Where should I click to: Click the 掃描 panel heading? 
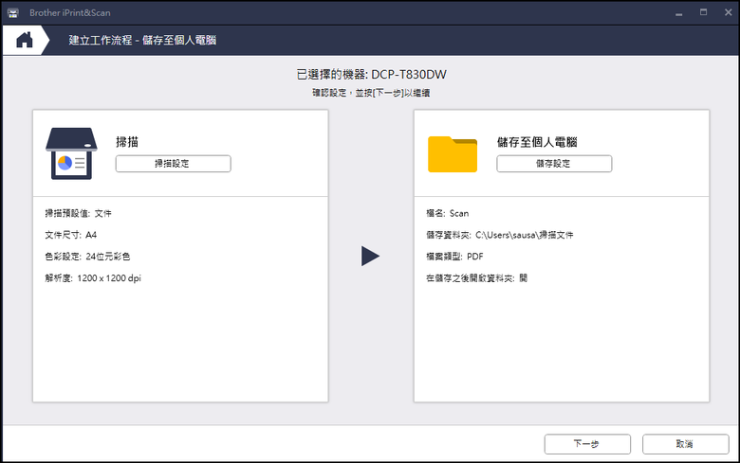[x=127, y=142]
